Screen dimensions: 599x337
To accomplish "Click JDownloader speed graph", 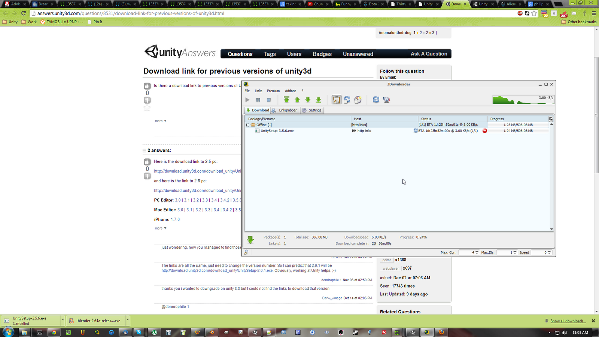I will click(x=523, y=100).
